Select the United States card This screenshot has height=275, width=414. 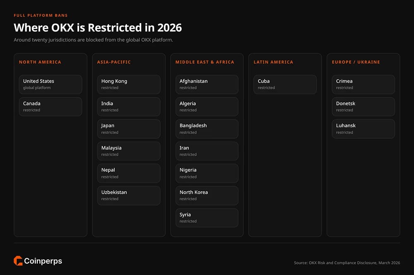tap(51, 84)
